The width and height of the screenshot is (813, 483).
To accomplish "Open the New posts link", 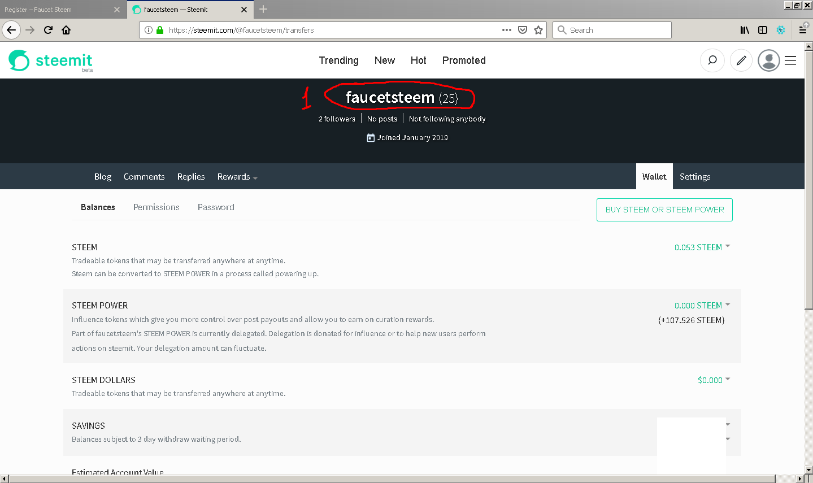I will [x=385, y=60].
